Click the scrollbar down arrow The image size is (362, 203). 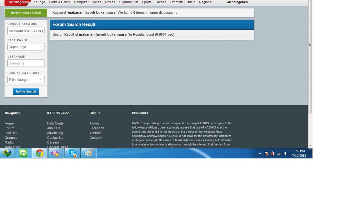(x=310, y=145)
